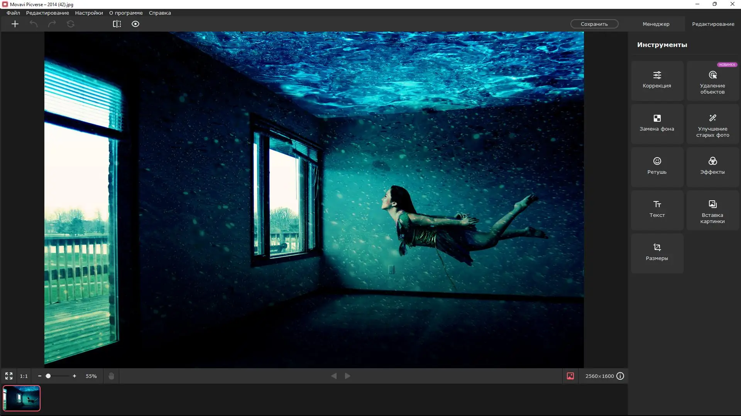Click the Сохранить button
Image resolution: width=741 pixels, height=416 pixels.
point(594,24)
